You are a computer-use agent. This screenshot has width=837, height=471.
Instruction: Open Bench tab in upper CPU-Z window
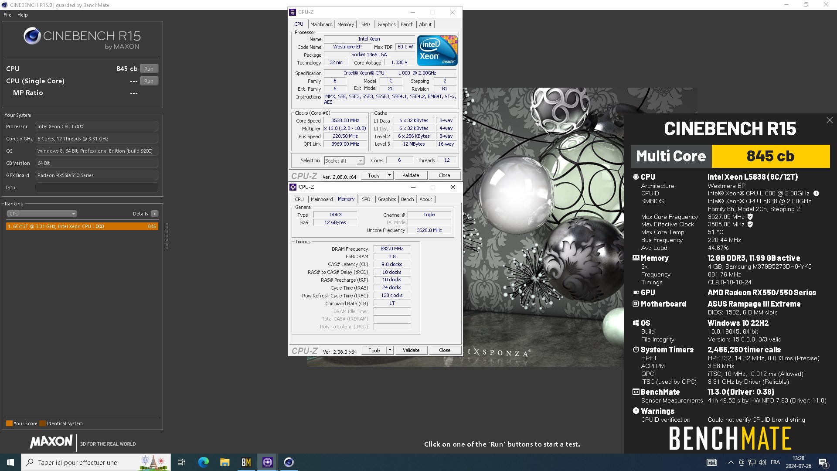click(x=407, y=24)
